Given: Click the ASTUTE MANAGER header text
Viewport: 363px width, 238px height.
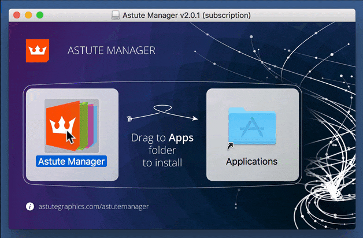Looking at the screenshot, I should 112,51.
